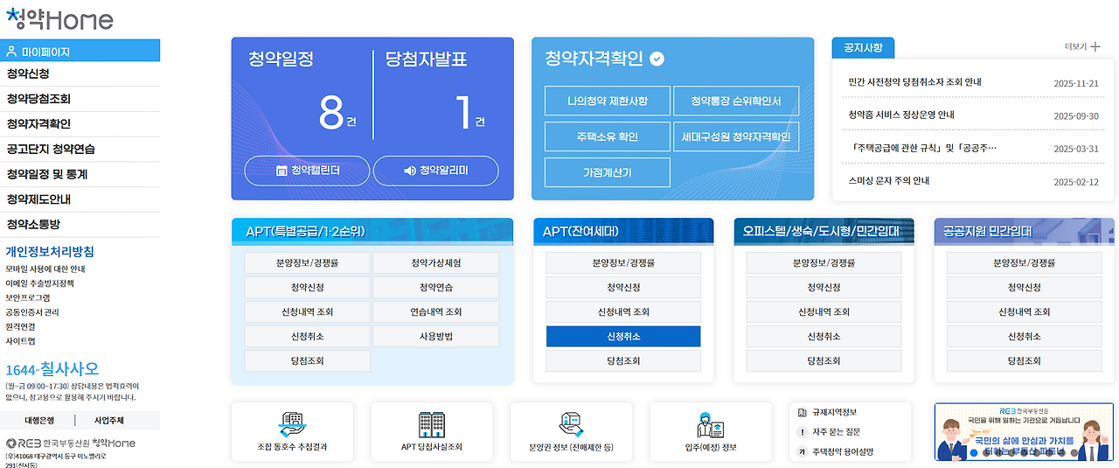
Task: Open 사이트맵 link in sidebar
Action: tap(20, 340)
